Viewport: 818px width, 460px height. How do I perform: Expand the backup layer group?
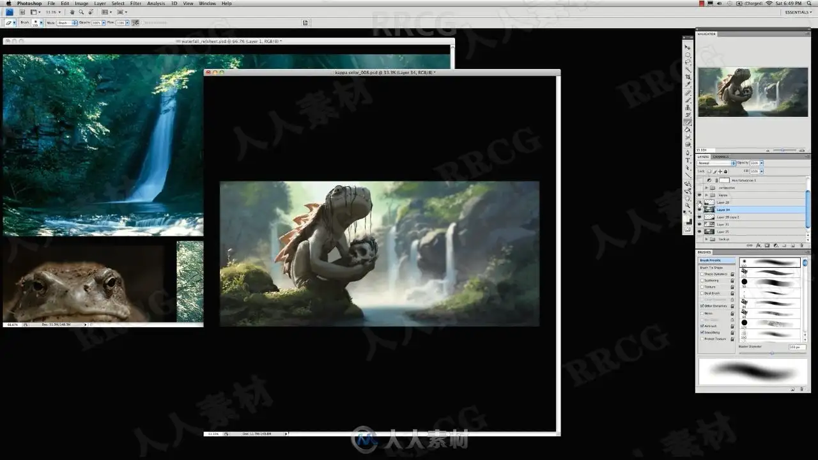pos(706,239)
